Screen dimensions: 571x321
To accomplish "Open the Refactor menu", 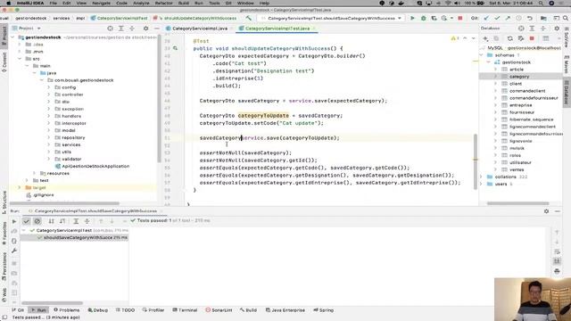I will tap(164, 3).
